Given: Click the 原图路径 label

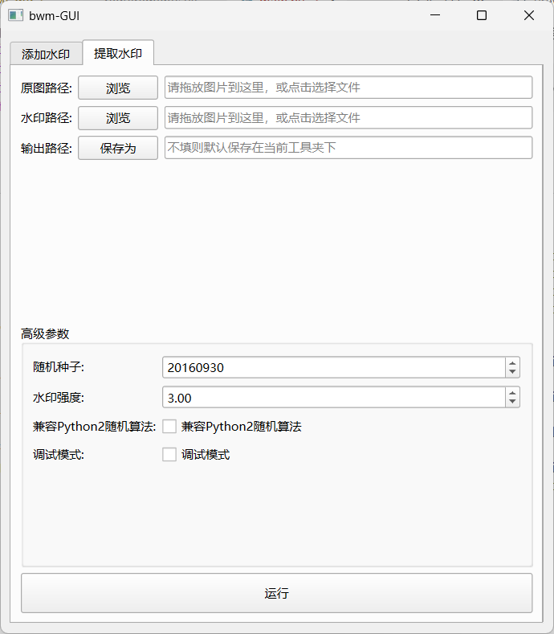Looking at the screenshot, I should pos(47,88).
